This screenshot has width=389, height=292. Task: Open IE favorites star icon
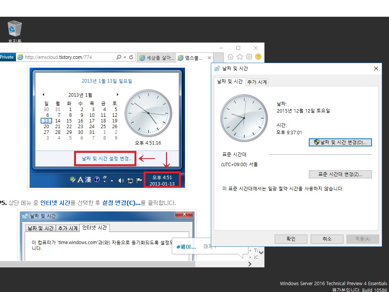point(240,57)
